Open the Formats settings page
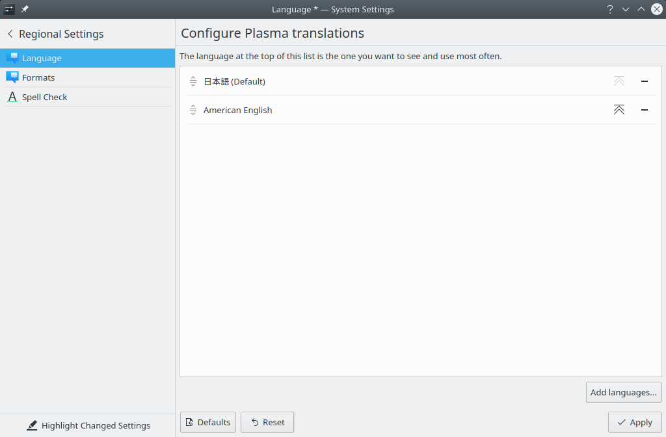The image size is (666, 437). click(x=88, y=78)
